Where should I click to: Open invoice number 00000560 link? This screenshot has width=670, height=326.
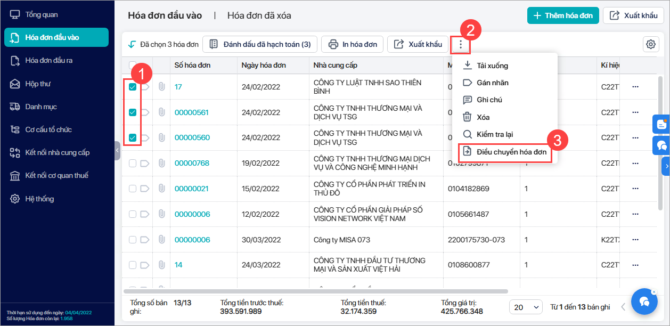point(192,138)
